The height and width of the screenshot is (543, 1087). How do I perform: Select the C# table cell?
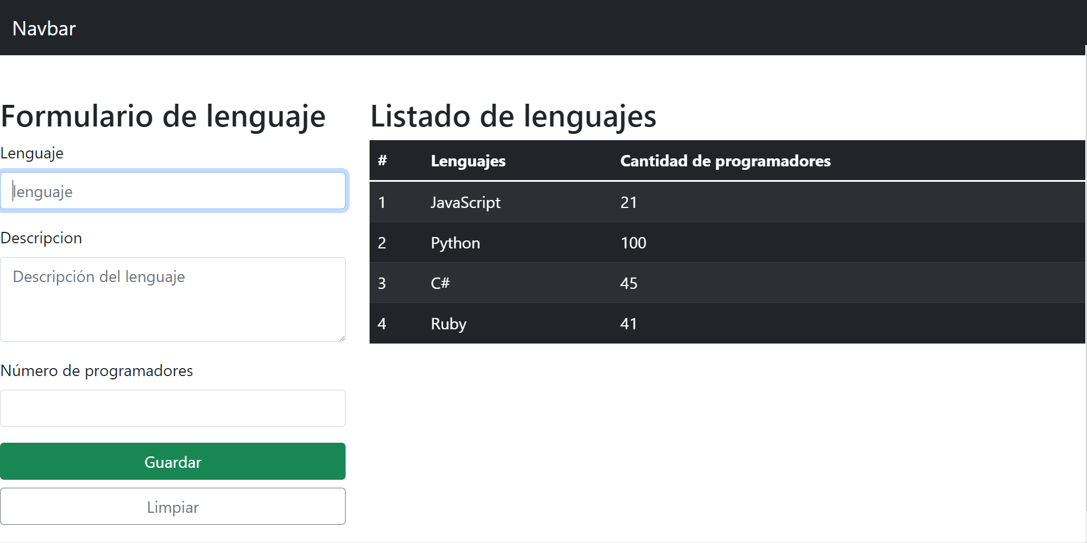point(440,283)
